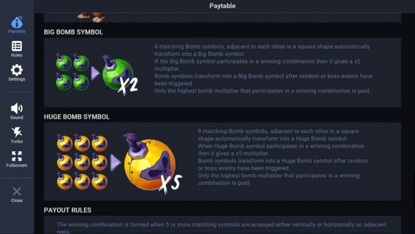Click the Paytable title at top
The width and height of the screenshot is (415, 234).
pyautogui.click(x=223, y=6)
